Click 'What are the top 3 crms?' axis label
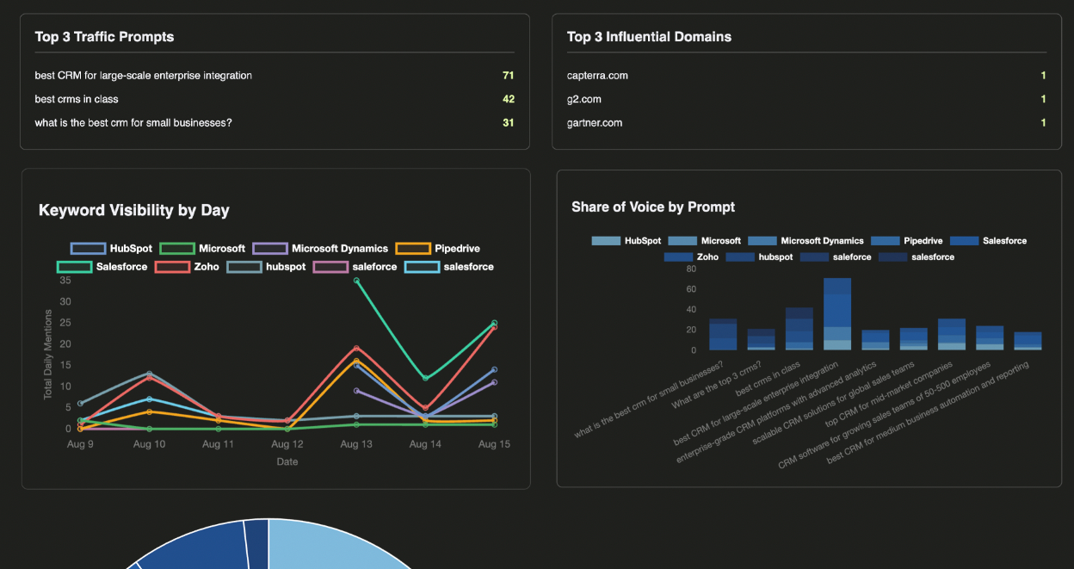This screenshot has height=569, width=1074. click(x=717, y=386)
